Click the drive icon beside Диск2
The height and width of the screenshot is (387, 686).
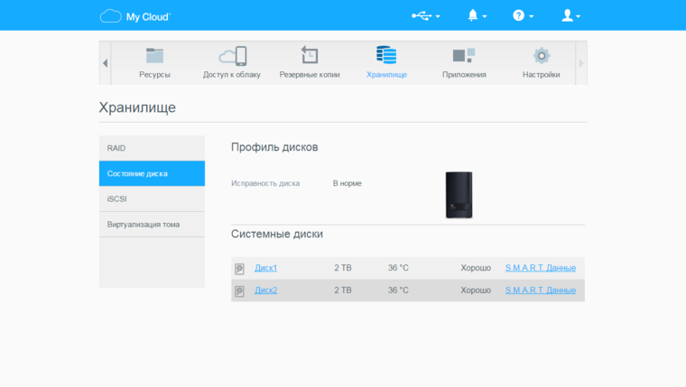click(239, 290)
